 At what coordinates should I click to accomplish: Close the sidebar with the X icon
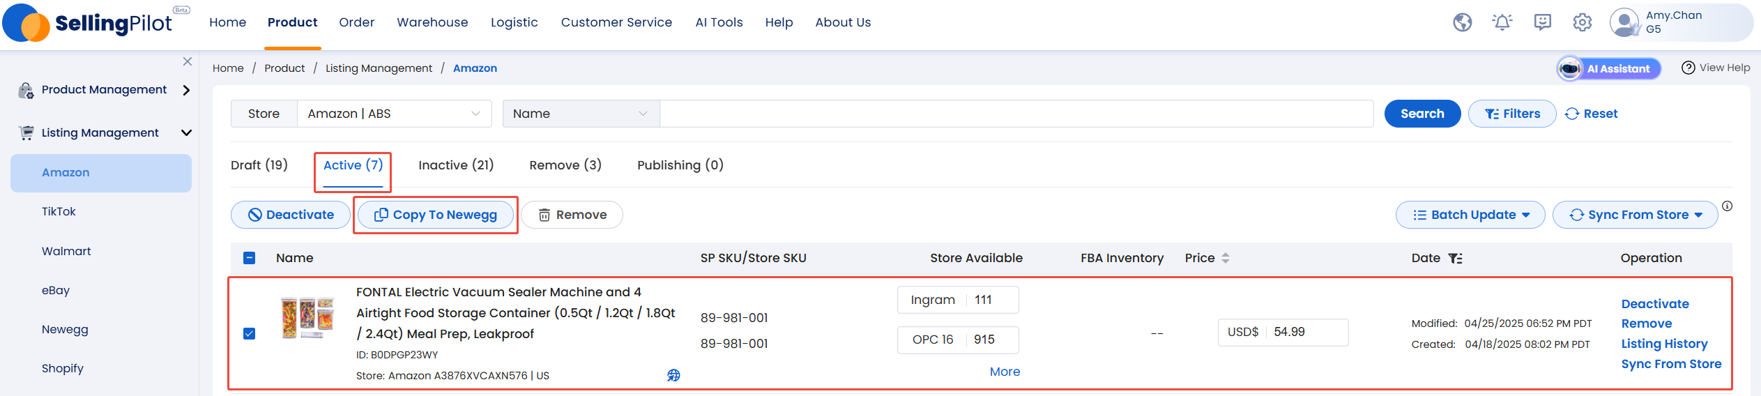click(187, 61)
